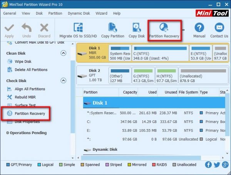Open the Google Plus social icon
The image size is (231, 175).
tap(225, 165)
